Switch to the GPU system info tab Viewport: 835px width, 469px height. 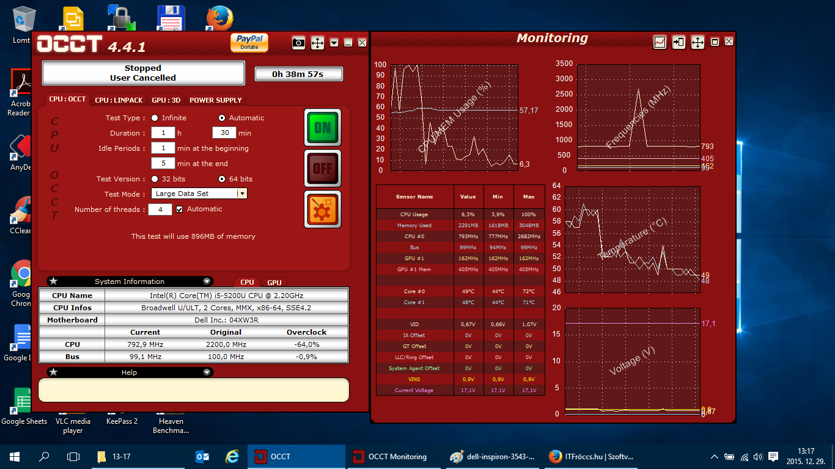[274, 283]
